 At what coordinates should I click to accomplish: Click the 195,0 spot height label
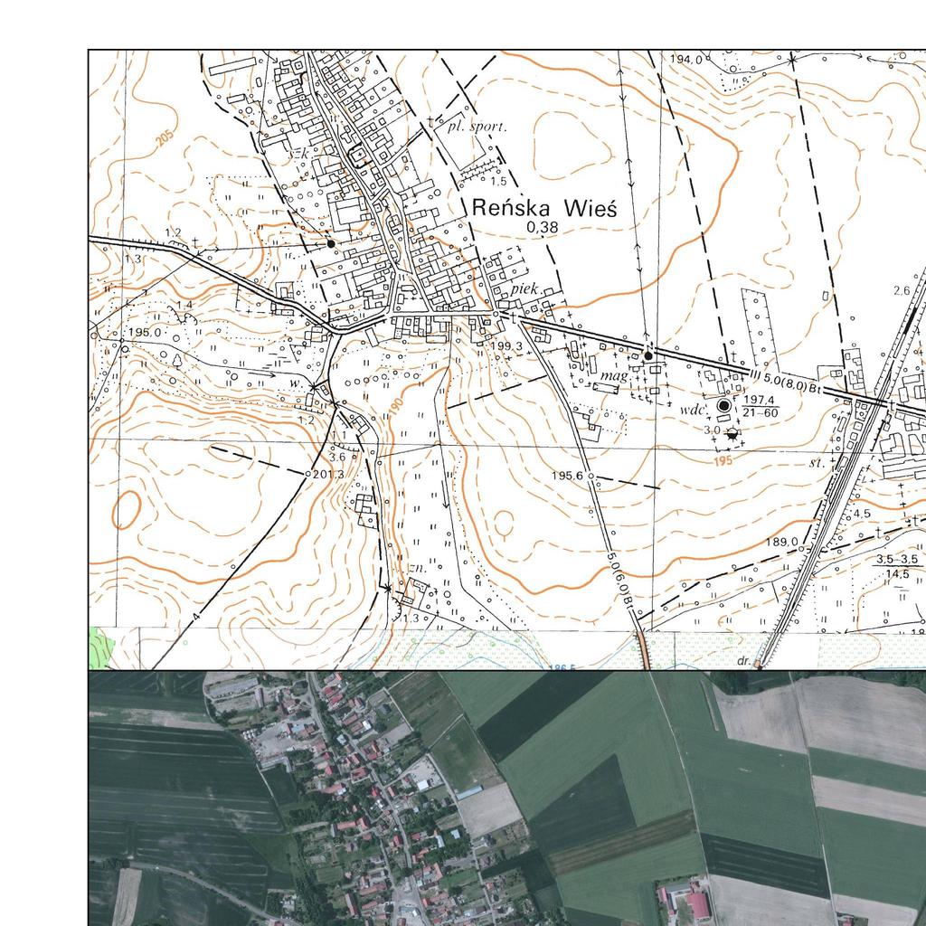[x=144, y=333]
